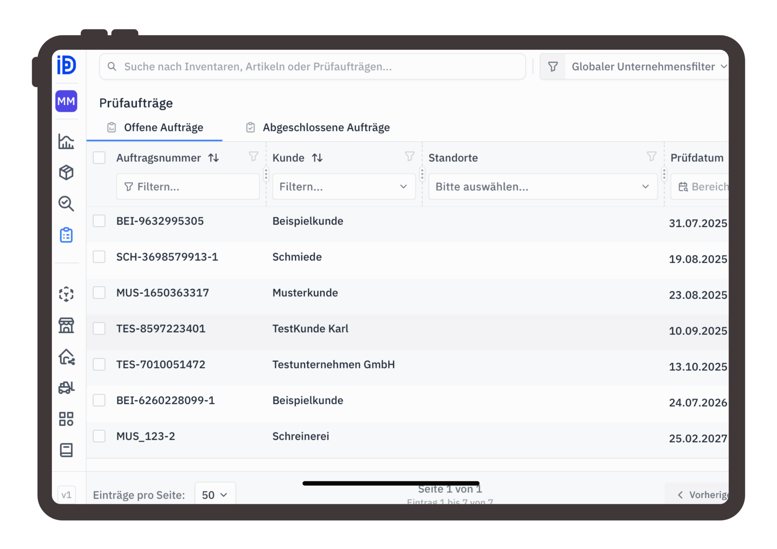Focus the global search field
Screen dimensions: 777x549
click(x=312, y=67)
